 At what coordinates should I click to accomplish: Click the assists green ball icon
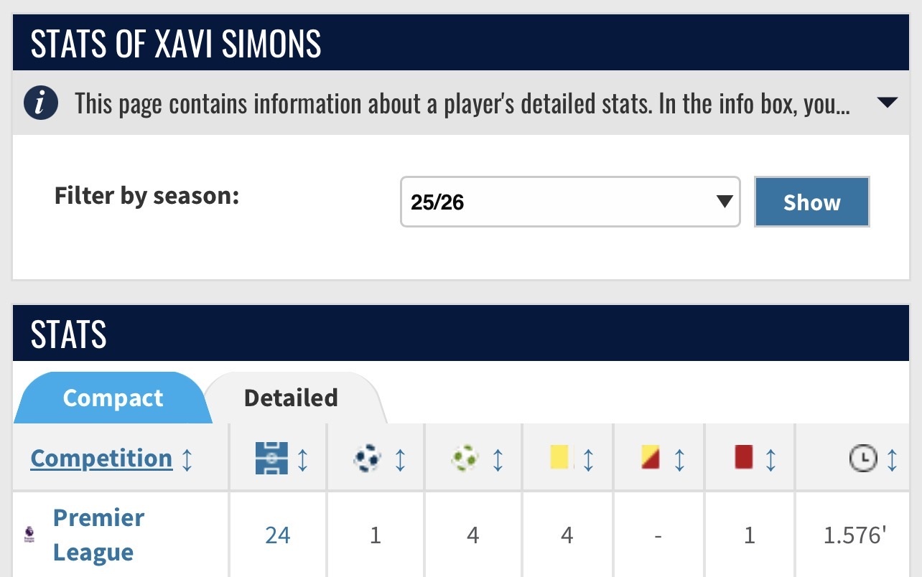tap(465, 458)
